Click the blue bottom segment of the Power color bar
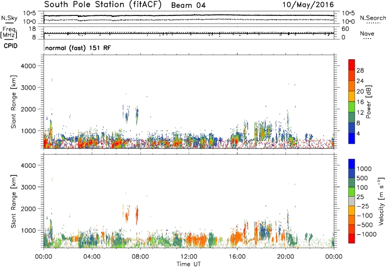The width and height of the screenshot is (386, 267). [352, 138]
